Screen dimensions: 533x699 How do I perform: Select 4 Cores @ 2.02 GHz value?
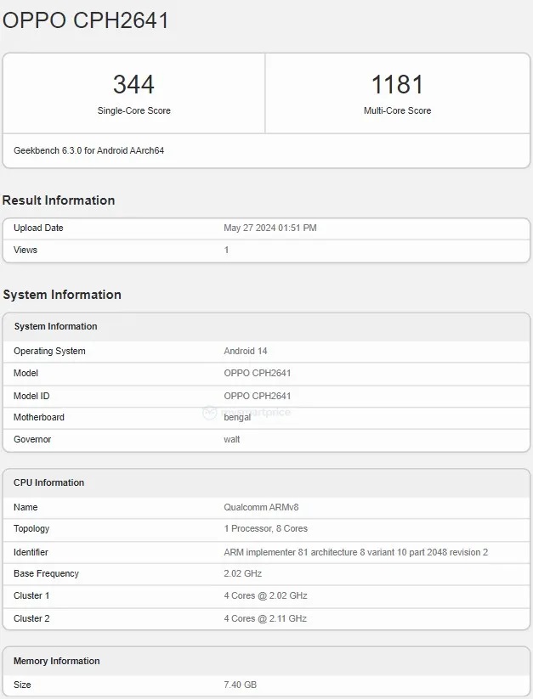point(266,596)
